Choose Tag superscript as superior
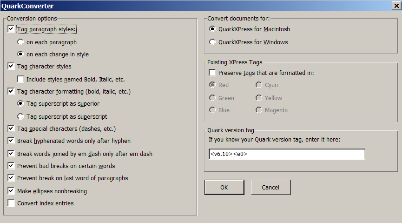The width and height of the screenshot is (402, 223). (20, 103)
